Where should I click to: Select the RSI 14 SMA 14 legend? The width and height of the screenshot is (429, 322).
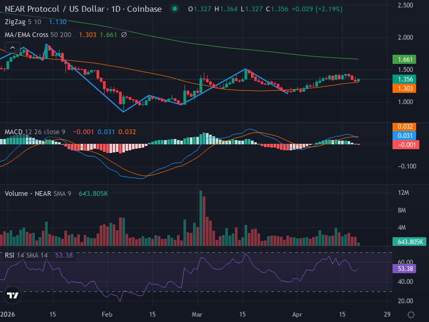(x=26, y=255)
